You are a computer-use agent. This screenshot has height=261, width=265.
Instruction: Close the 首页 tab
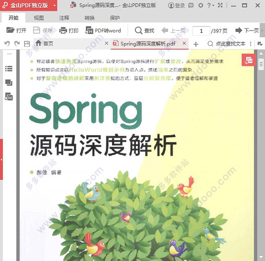click(x=106, y=43)
